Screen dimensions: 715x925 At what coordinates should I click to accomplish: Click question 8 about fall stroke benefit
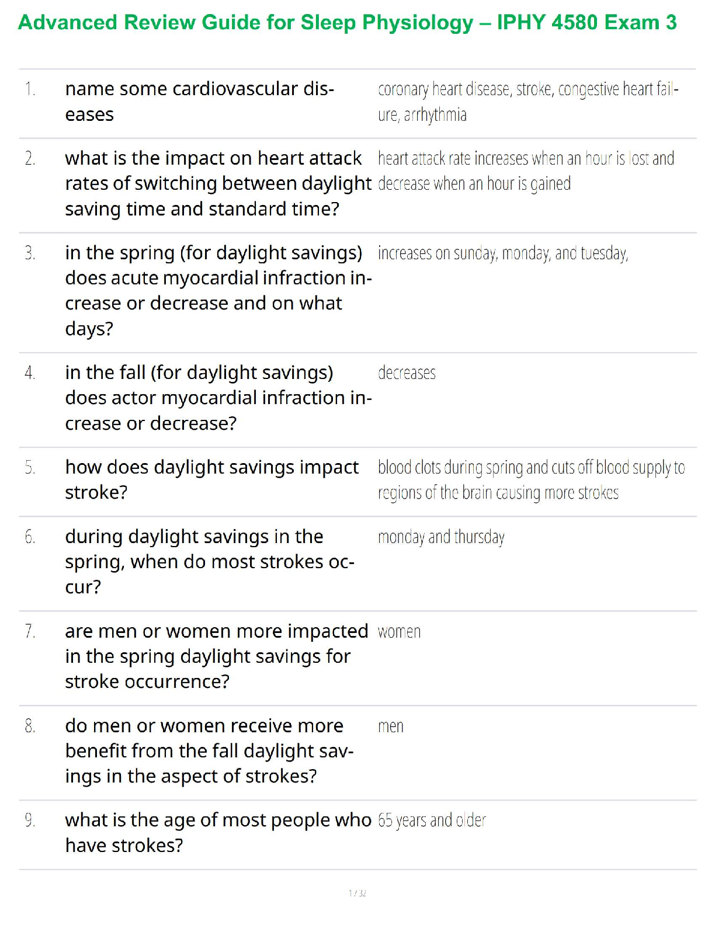click(x=209, y=750)
